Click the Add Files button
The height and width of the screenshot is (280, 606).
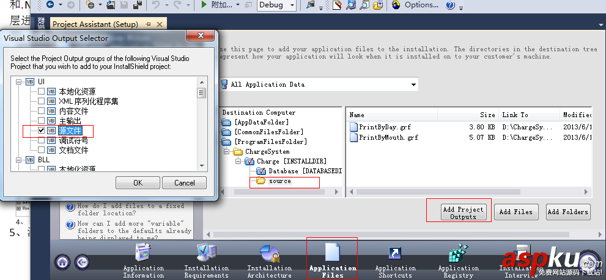[x=516, y=212]
